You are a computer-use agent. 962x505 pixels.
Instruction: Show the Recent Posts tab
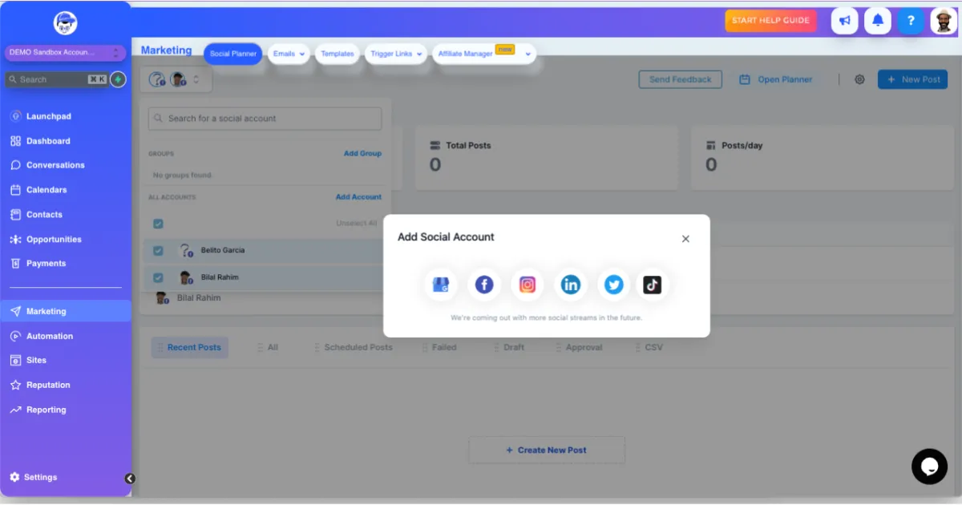pyautogui.click(x=190, y=347)
